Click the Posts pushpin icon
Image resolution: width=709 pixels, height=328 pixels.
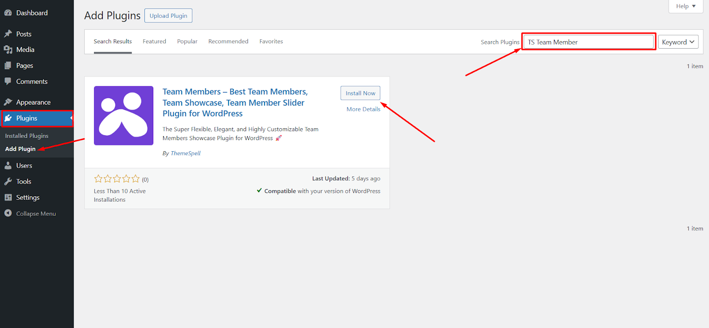point(8,34)
